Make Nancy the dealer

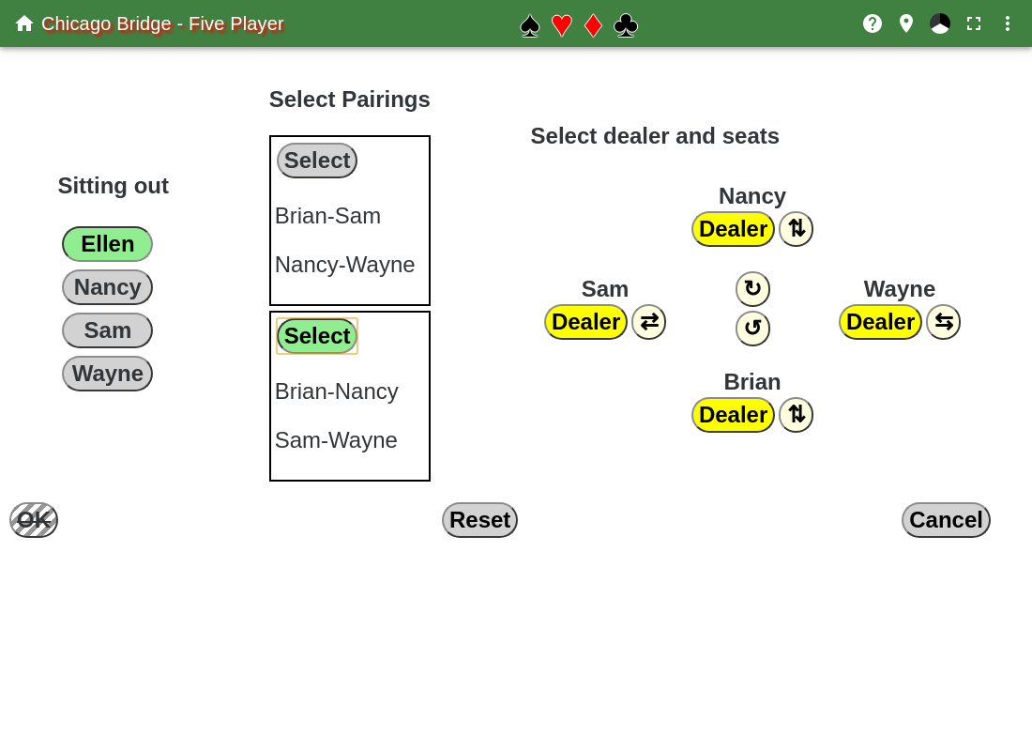coord(733,229)
